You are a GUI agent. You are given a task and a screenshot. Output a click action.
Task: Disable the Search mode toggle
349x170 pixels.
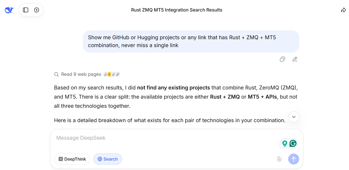(x=108, y=159)
